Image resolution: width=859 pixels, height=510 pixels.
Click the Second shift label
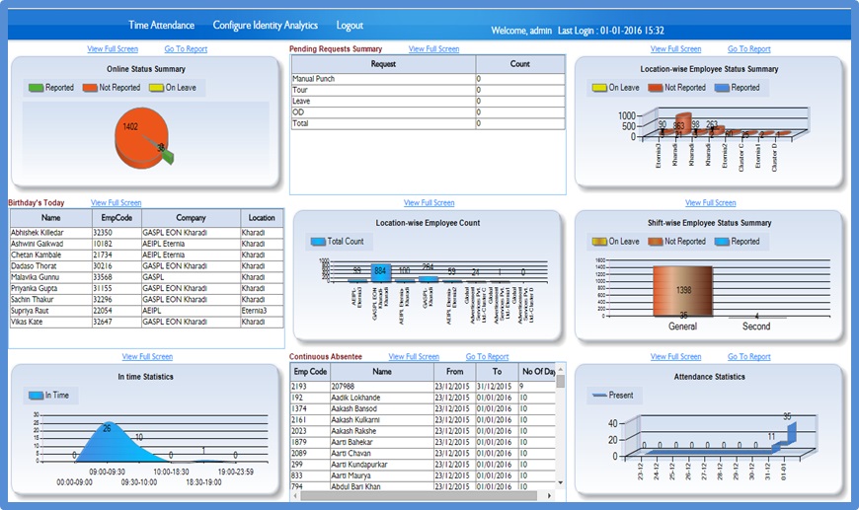tap(756, 327)
